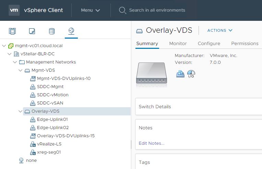Click the search magnifier icon
The width and height of the screenshot is (262, 169).
click(122, 10)
